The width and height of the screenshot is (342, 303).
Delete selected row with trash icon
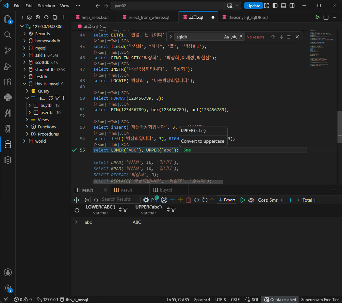[189, 200]
